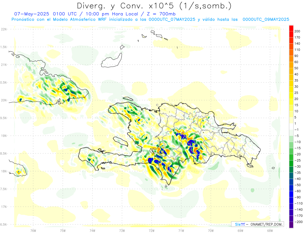
Task: Click the orange swatch between 90 and 60
Action: pyautogui.click(x=291, y=59)
